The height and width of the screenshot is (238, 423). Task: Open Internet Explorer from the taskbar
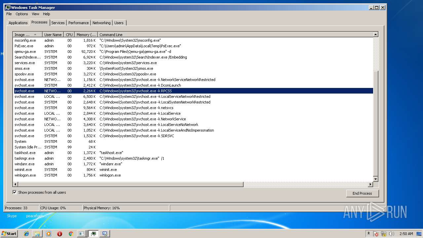coord(26,234)
